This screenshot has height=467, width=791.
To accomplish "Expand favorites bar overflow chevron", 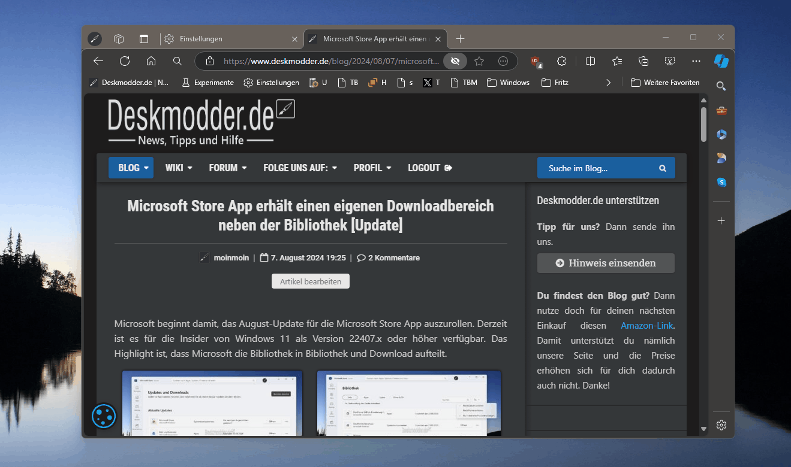I will point(608,83).
